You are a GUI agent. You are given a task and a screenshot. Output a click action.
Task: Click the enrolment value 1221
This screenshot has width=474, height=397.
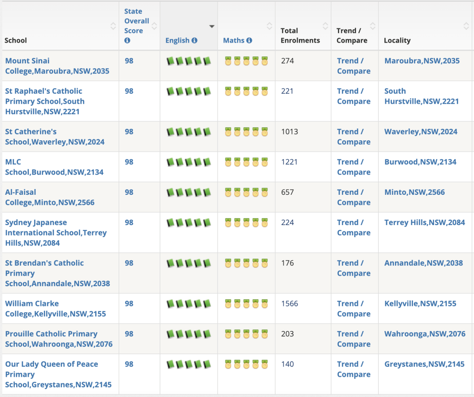pyautogui.click(x=289, y=162)
